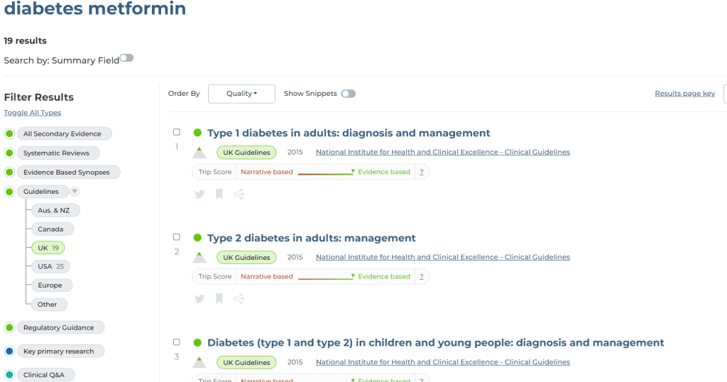This screenshot has width=727, height=382.
Task: Click the Toggle All Types link
Action: [x=33, y=113]
